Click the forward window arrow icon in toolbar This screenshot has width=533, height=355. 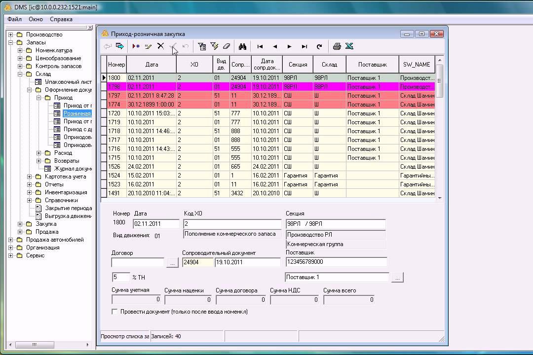[x=119, y=46]
